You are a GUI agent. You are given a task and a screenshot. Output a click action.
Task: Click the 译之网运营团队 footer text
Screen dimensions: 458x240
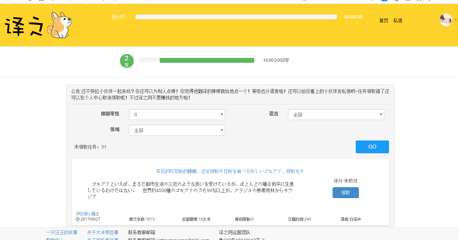point(234,232)
